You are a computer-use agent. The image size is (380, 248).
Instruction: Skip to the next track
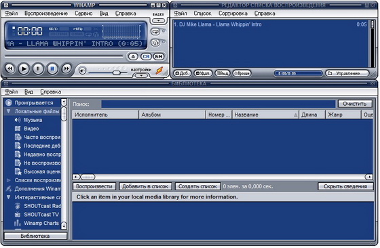point(66,68)
